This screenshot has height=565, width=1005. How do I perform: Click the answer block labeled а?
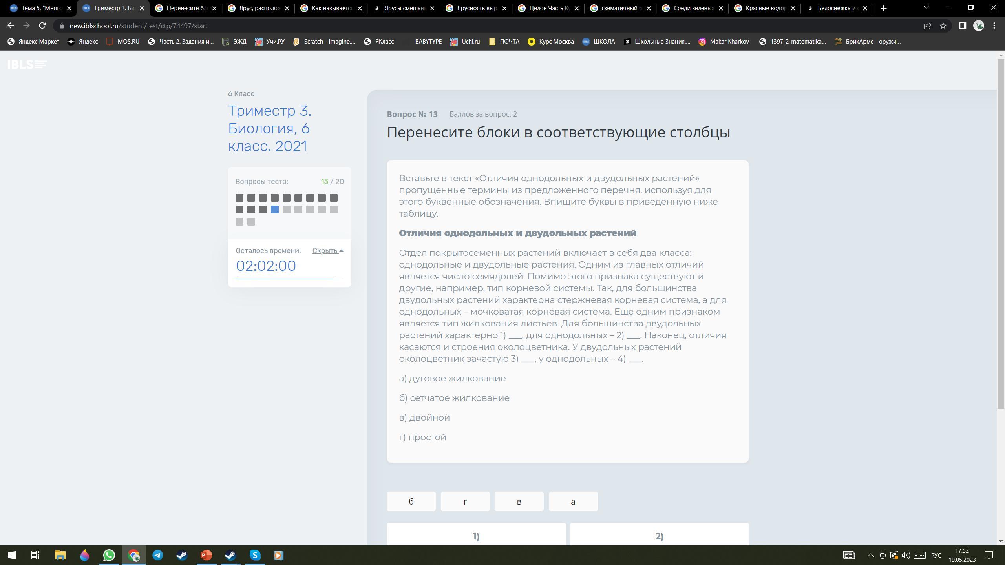coord(573,501)
